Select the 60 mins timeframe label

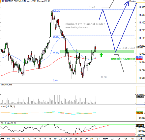pyautogui.click(x=132, y=1)
